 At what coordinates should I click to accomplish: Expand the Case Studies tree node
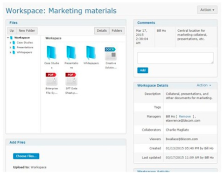10,42
